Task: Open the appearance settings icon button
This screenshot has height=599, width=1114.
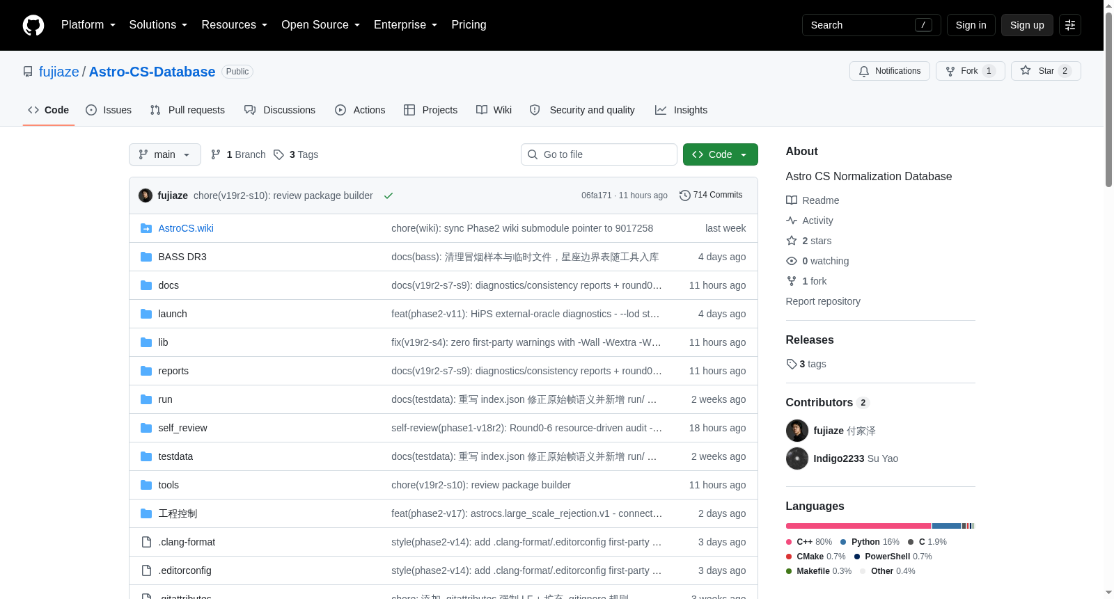Action: point(1070,25)
